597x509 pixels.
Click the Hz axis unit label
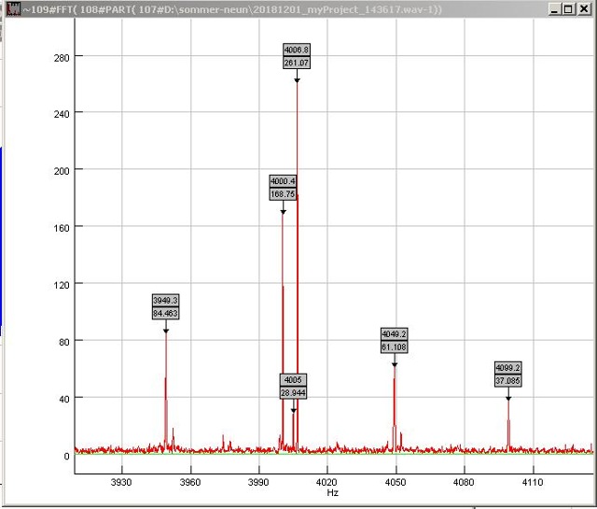coord(332,492)
